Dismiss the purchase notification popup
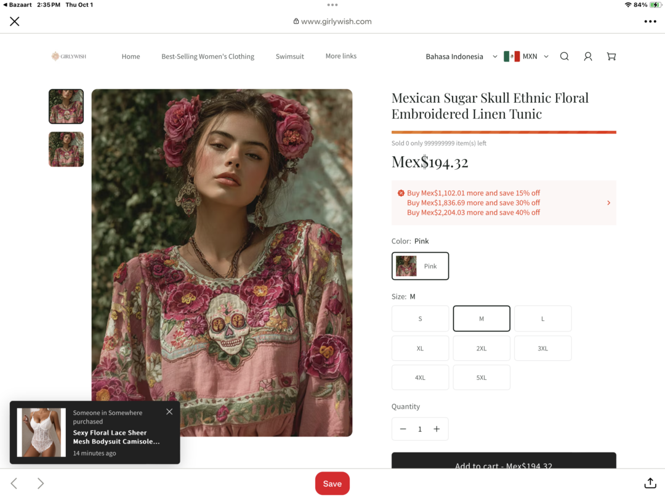Screen dimensions: 665x498 [169, 411]
